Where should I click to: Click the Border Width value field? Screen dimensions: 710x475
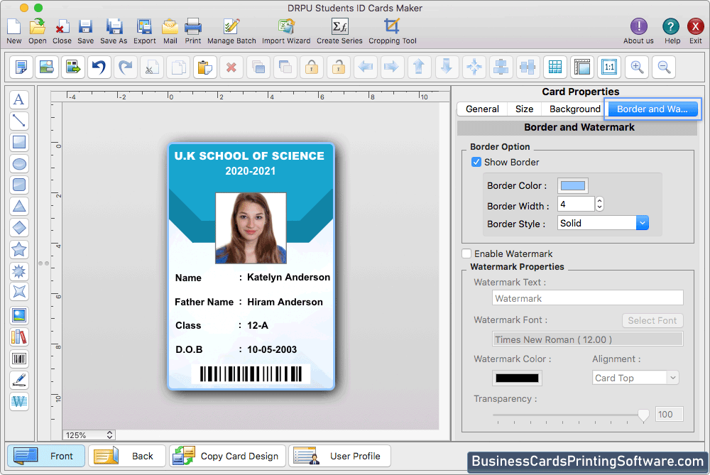[576, 204]
